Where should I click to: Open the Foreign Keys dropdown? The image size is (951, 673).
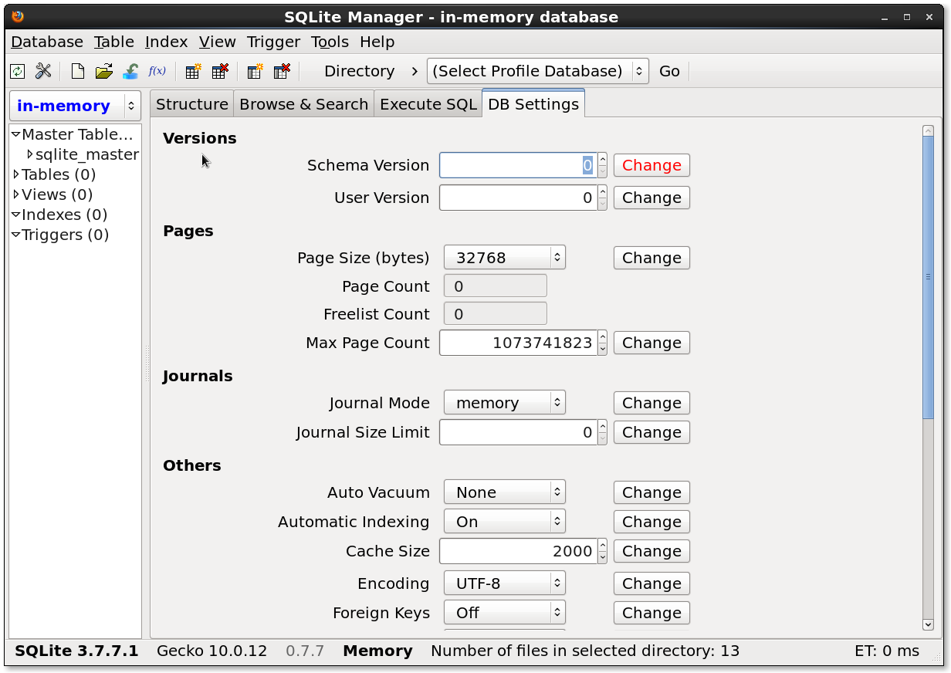point(505,613)
